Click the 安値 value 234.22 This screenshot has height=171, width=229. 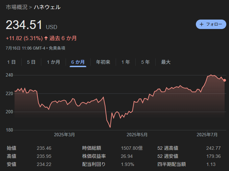click(44, 164)
